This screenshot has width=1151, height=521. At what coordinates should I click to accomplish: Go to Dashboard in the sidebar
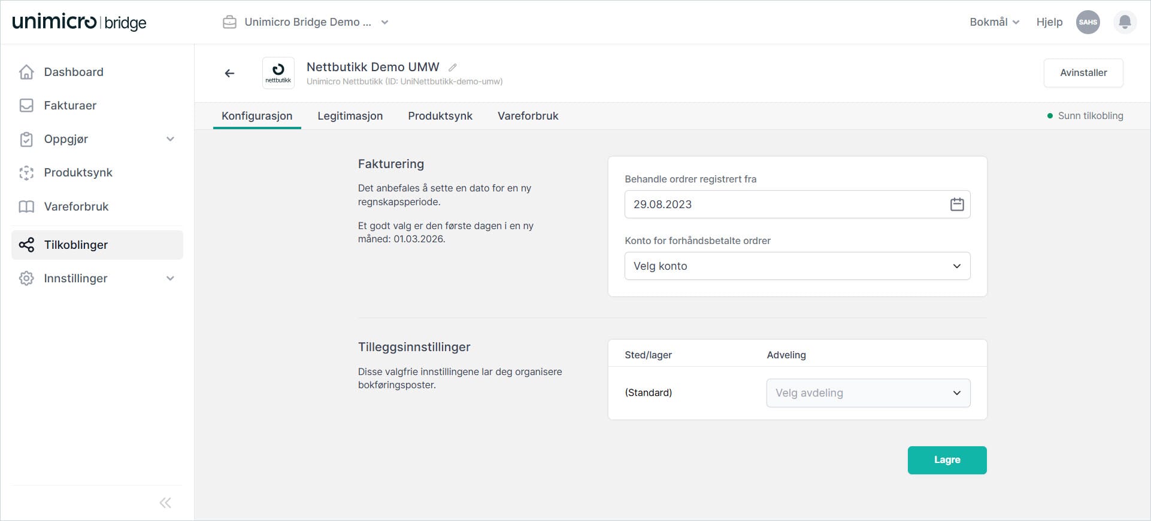(74, 72)
